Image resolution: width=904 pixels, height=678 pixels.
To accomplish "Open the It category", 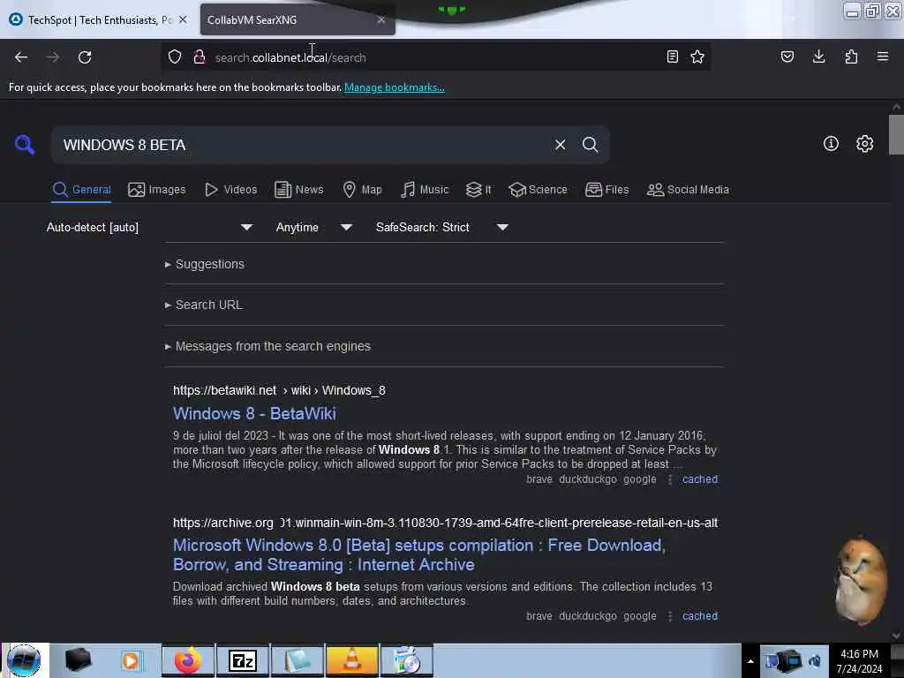I will [478, 190].
